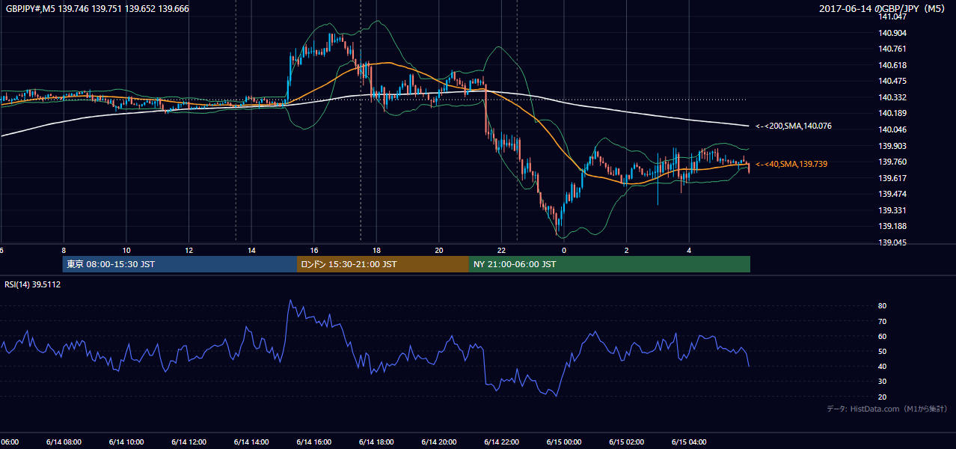The width and height of the screenshot is (956, 449).
Task: Click price axis value 139.331
Action: click(892, 210)
